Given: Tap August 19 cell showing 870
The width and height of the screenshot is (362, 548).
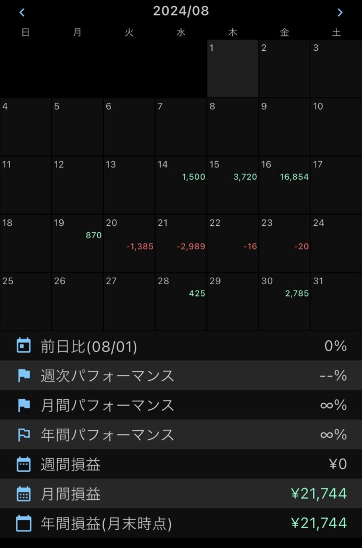Looking at the screenshot, I should click(77, 243).
